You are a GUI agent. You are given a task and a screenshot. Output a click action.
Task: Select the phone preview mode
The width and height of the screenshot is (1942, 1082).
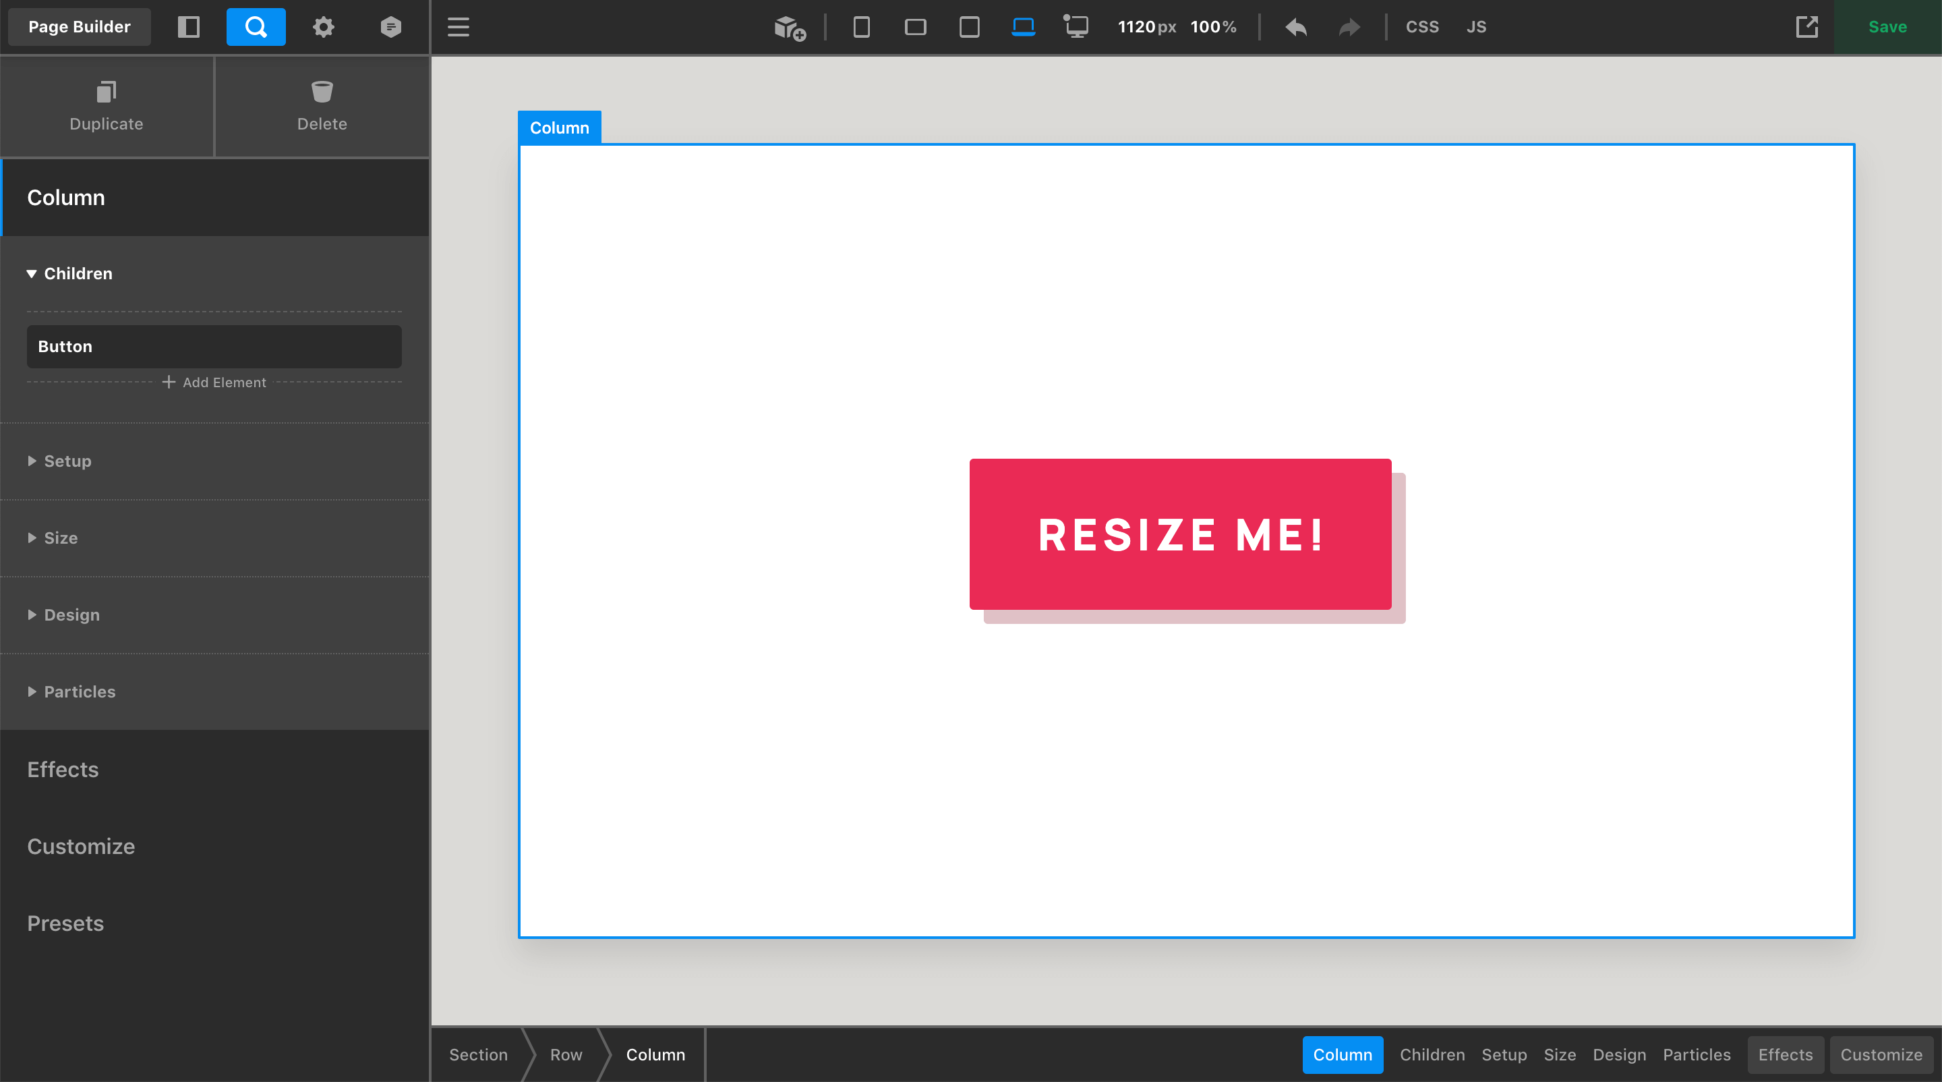[860, 26]
